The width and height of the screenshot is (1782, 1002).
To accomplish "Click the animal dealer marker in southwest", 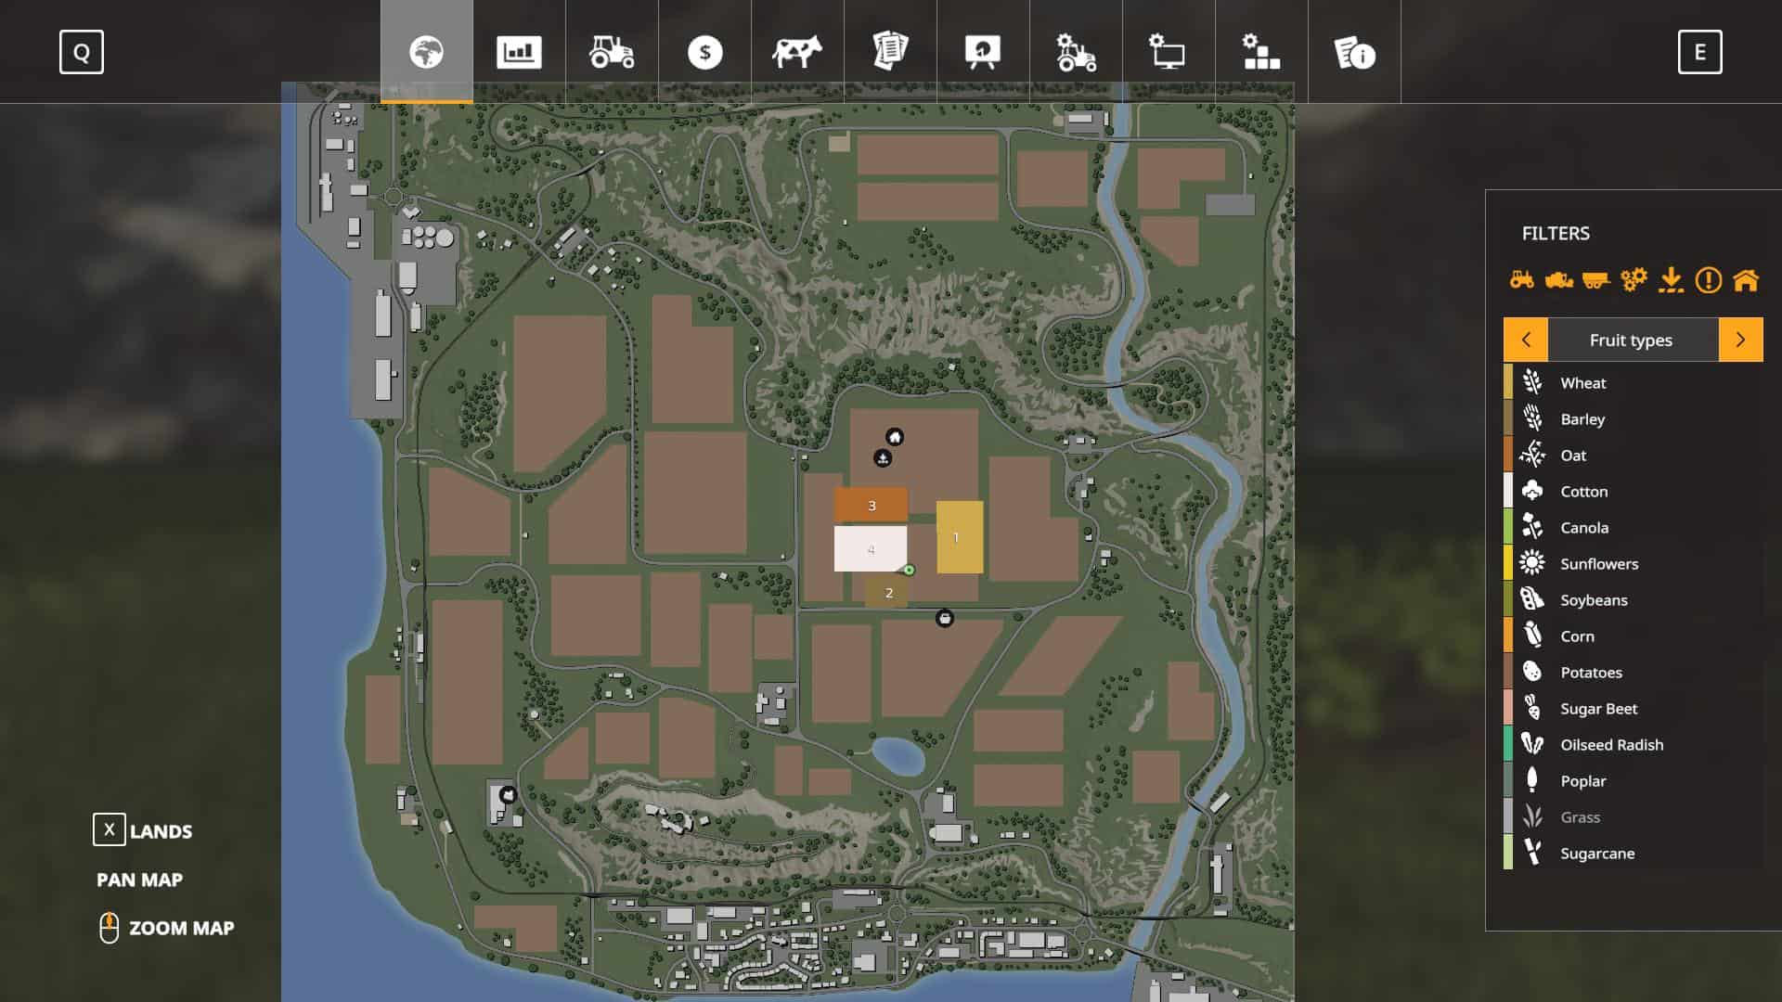I will [508, 795].
